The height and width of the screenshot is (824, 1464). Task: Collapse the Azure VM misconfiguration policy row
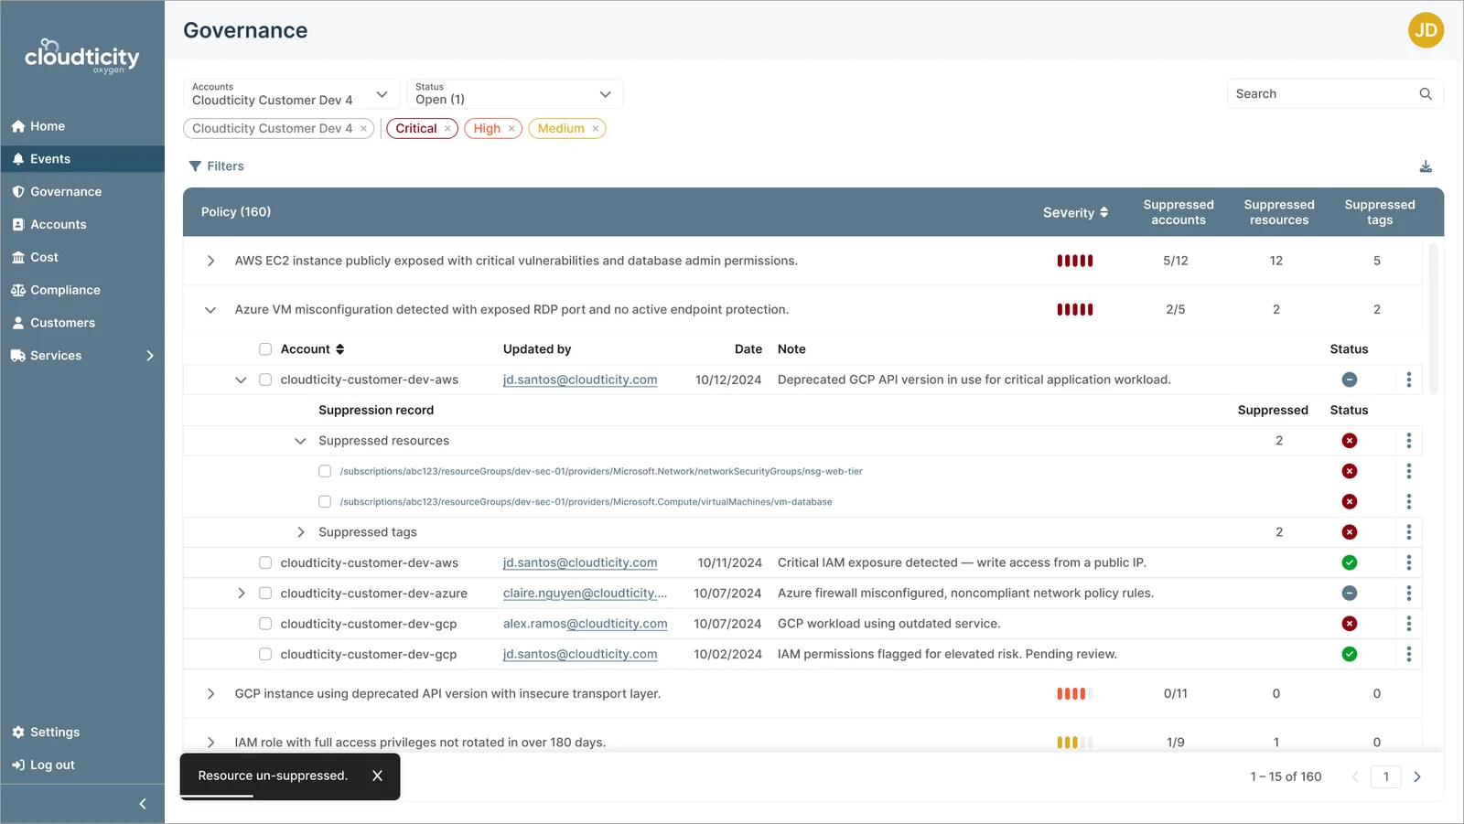[210, 310]
